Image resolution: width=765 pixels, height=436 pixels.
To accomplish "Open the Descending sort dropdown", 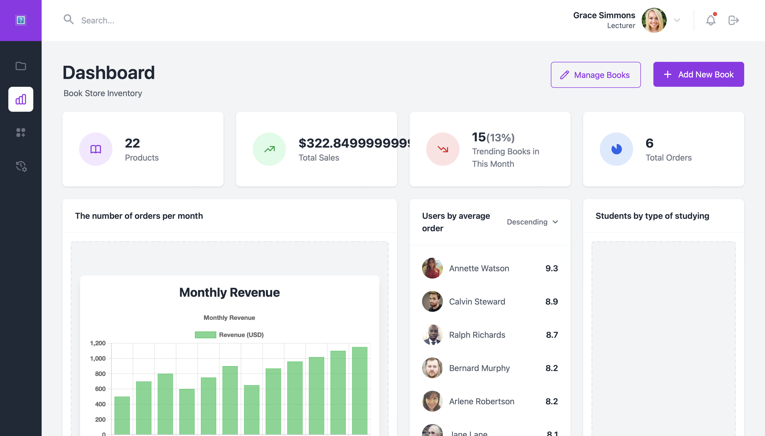I will [532, 222].
